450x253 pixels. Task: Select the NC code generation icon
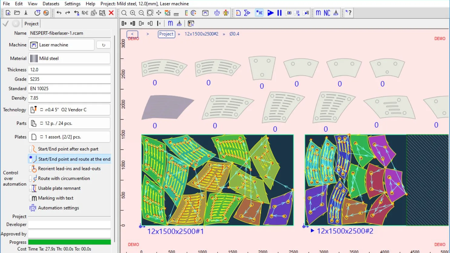tap(327, 13)
